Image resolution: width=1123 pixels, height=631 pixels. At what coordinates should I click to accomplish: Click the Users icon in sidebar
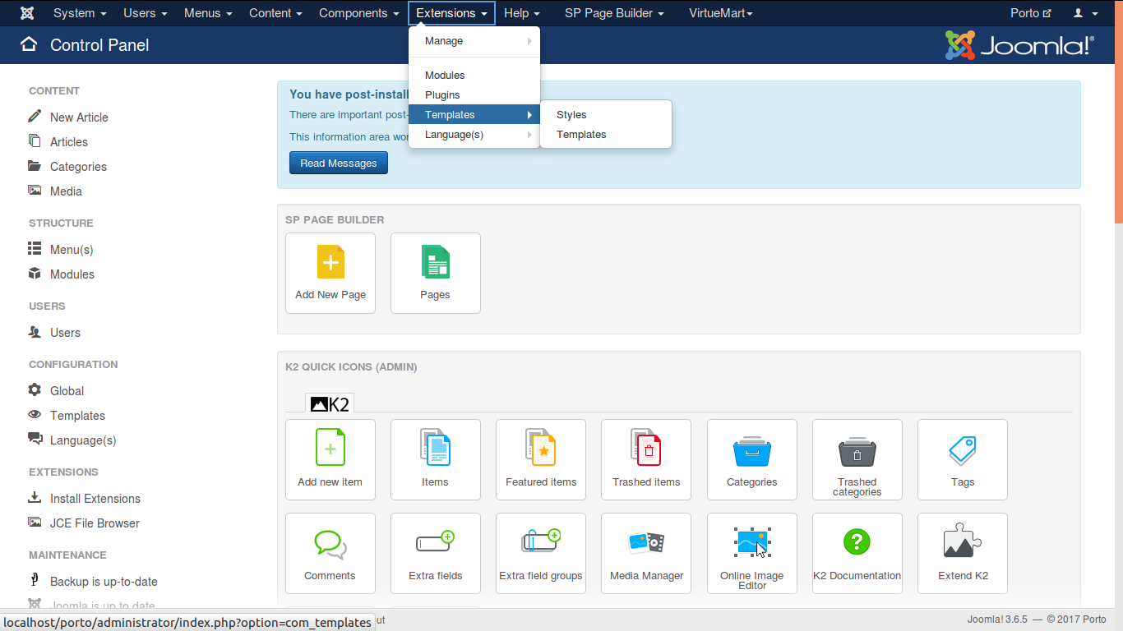(x=35, y=332)
